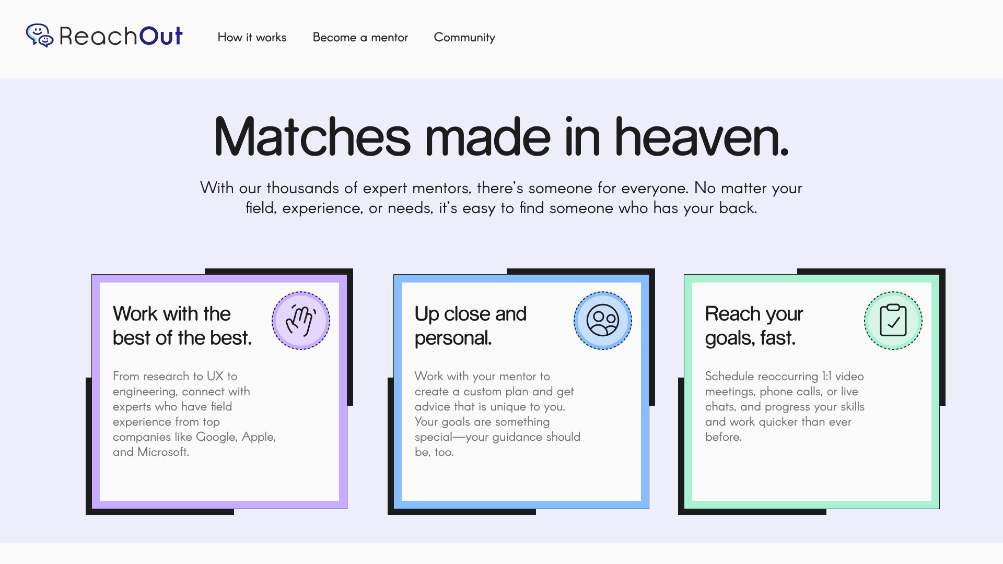Image resolution: width=1003 pixels, height=564 pixels.
Task: Click the Matches made in heaven headline
Action: coord(501,137)
